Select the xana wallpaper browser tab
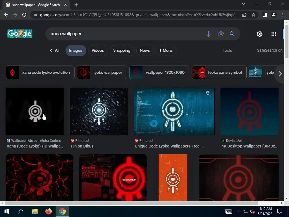 coord(36,5)
